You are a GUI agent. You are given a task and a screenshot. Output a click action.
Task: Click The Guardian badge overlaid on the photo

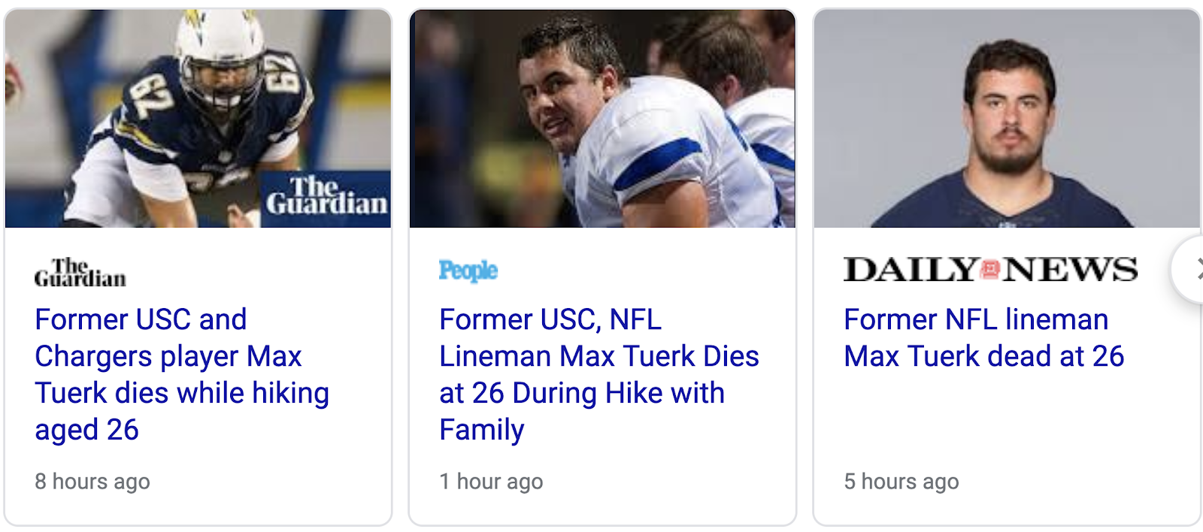tap(326, 198)
